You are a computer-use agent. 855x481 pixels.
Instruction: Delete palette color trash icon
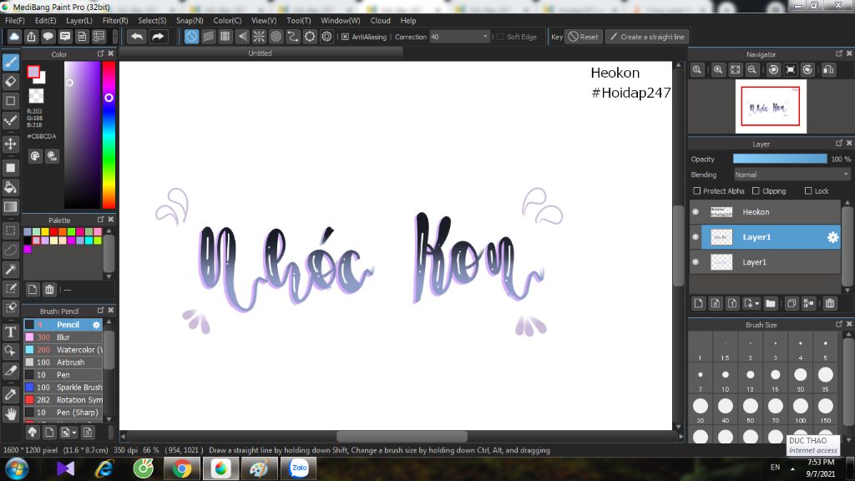point(49,290)
